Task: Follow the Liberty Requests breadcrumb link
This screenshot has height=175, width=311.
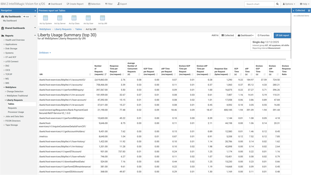Action: (x=63, y=29)
